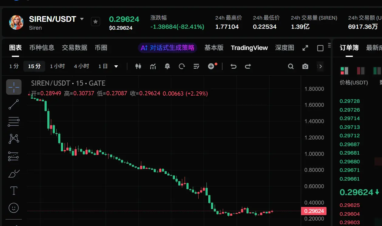
Task: Open the indicators menu
Action: point(153,66)
